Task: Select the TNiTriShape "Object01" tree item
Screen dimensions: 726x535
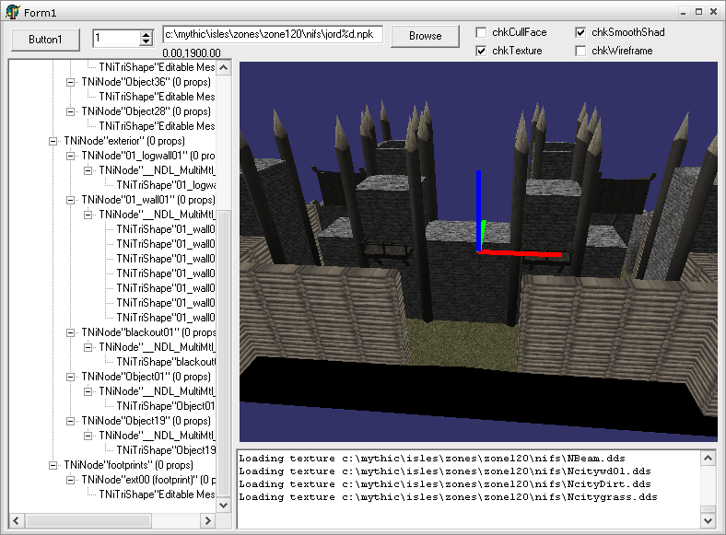Action: click(x=166, y=406)
